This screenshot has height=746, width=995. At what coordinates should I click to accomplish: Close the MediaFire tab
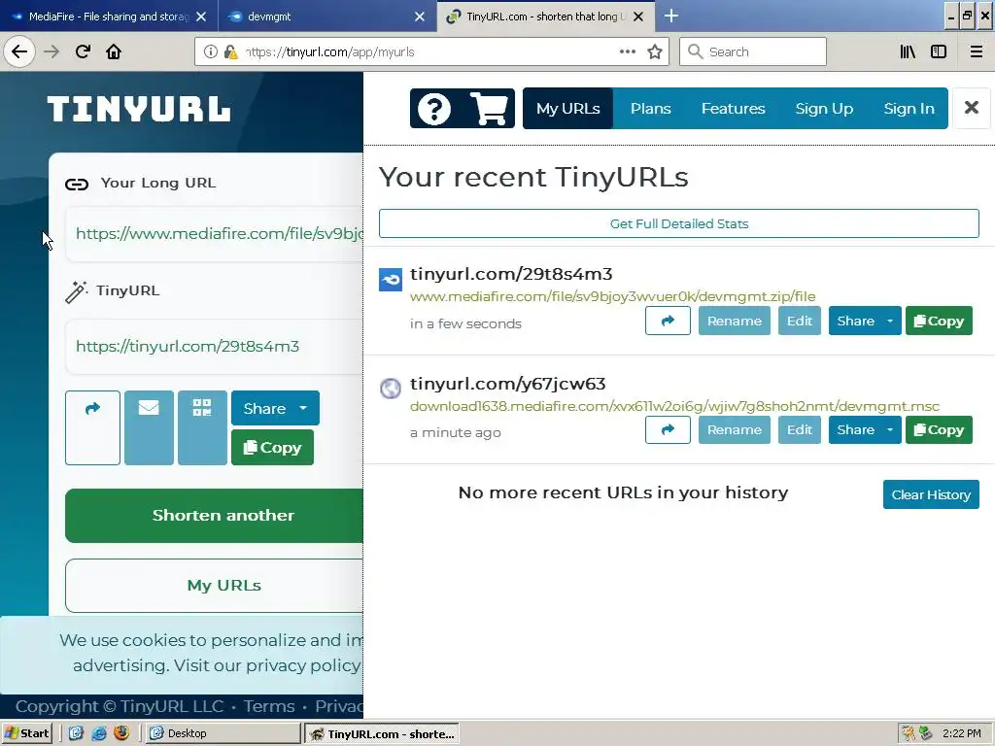coord(201,17)
